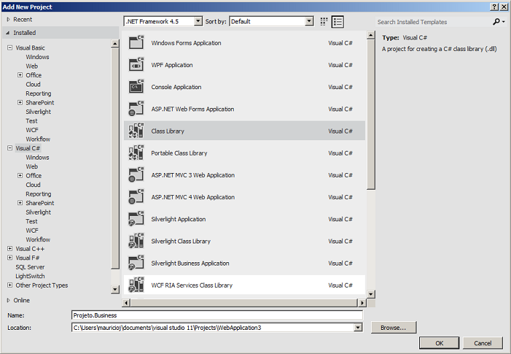The height and width of the screenshot is (354, 511).
Task: Click the horizontal scrollbar right arrow
Action: pyautogui.click(x=362, y=303)
